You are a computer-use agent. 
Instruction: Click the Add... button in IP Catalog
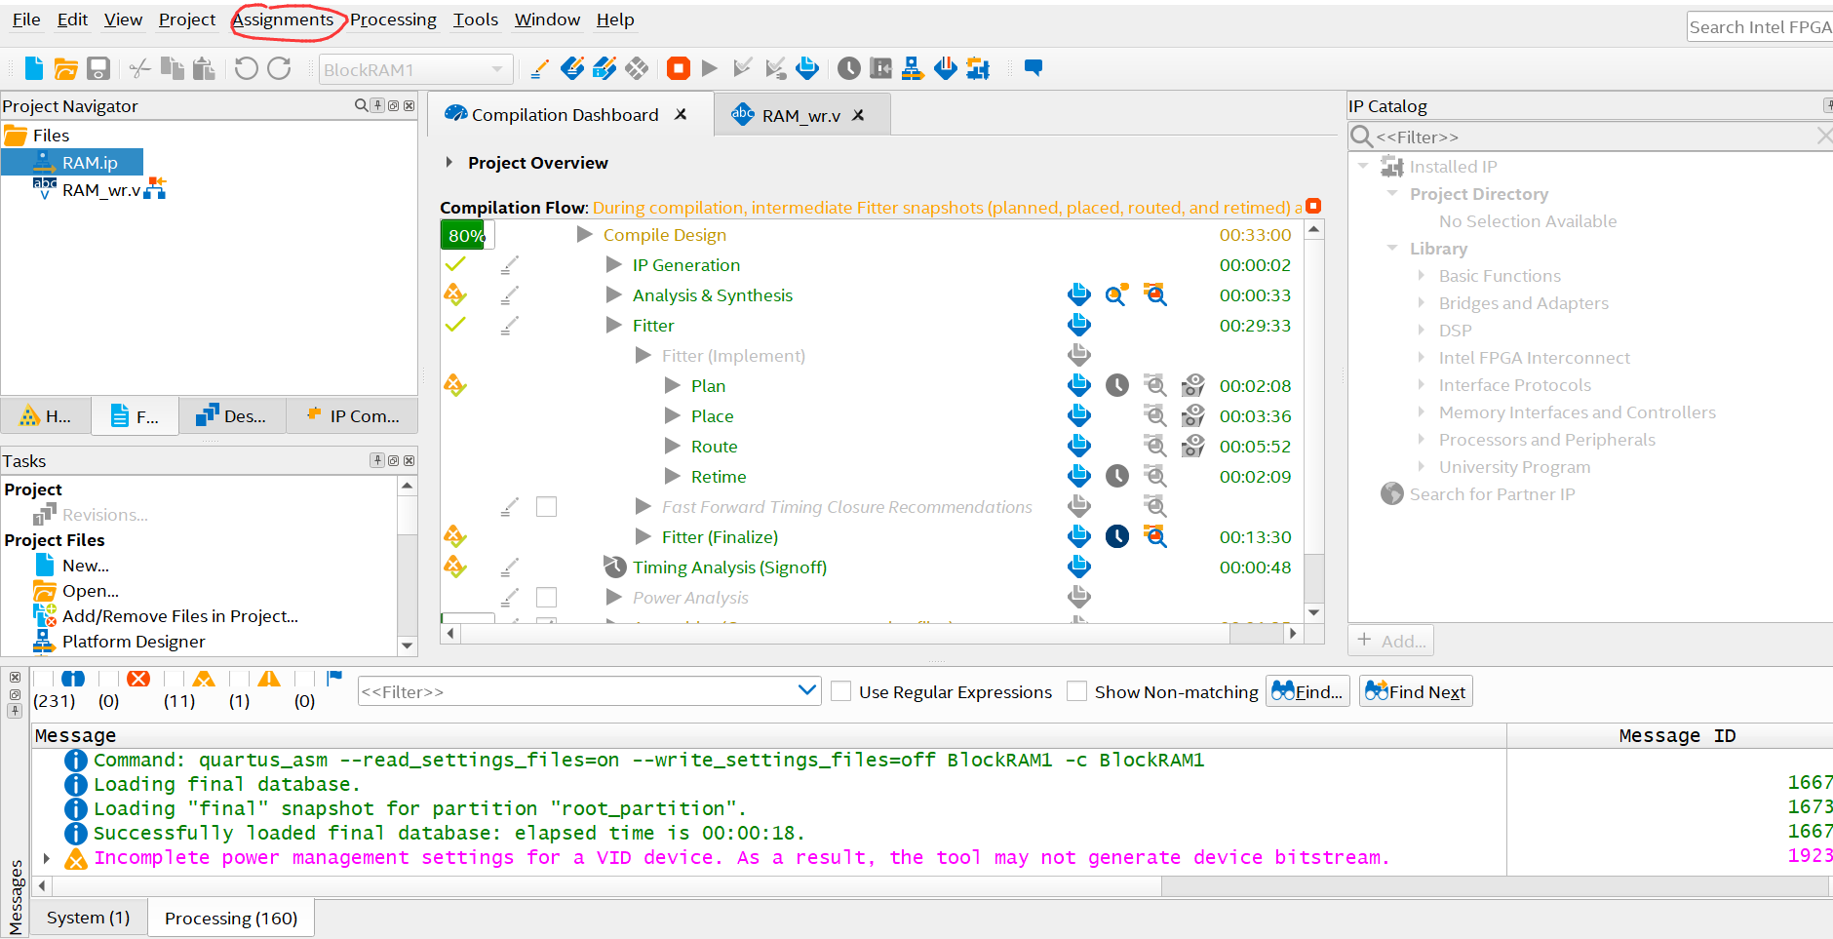pos(1391,641)
